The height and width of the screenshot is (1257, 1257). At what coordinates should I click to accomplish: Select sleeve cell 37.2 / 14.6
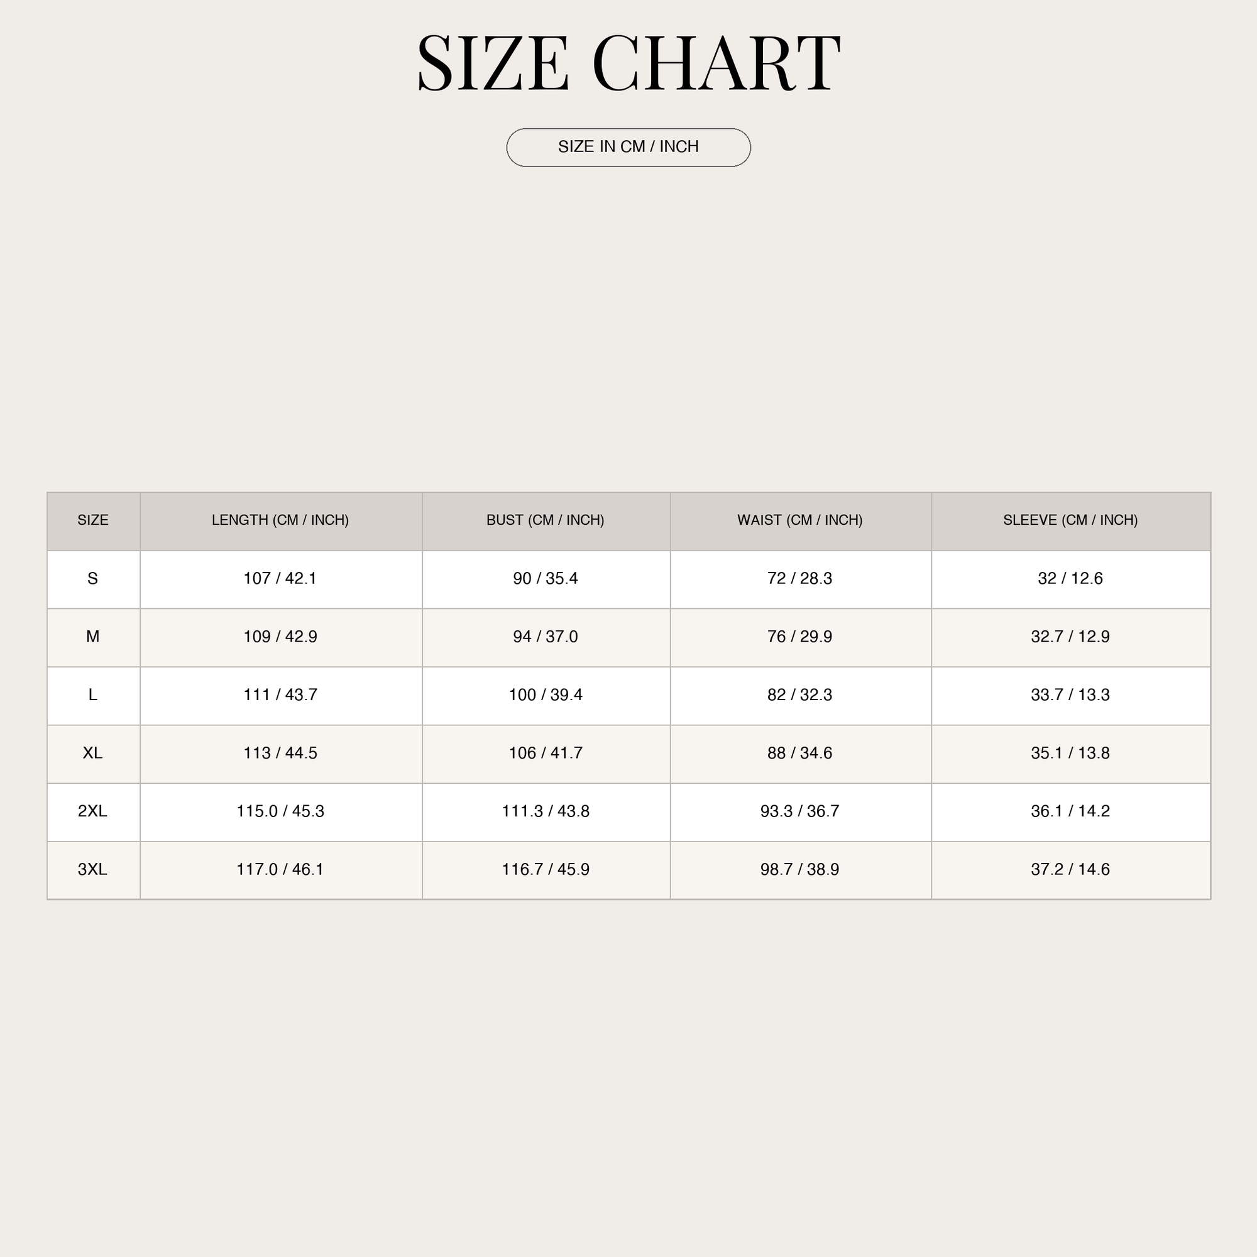[x=1070, y=870]
